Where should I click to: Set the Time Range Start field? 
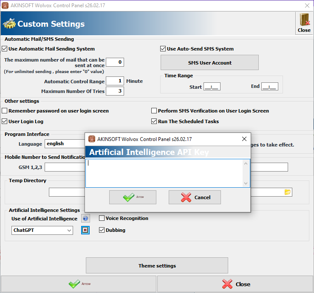click(212, 87)
